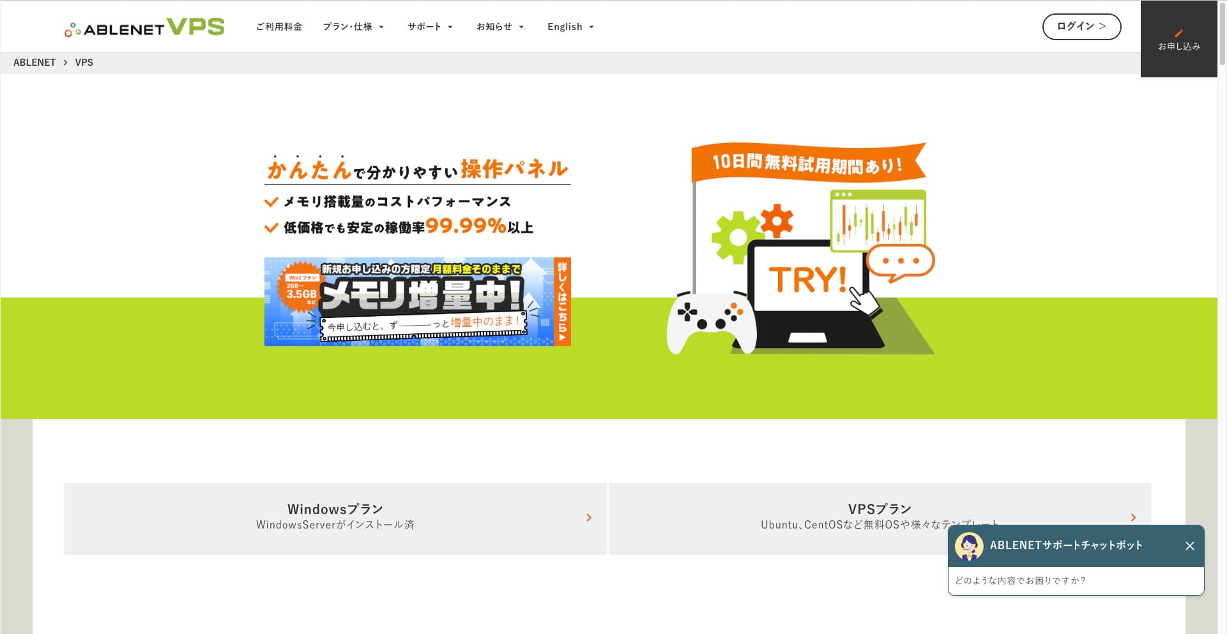Click the お申し込み button
The width and height of the screenshot is (1227, 634).
[x=1178, y=38]
